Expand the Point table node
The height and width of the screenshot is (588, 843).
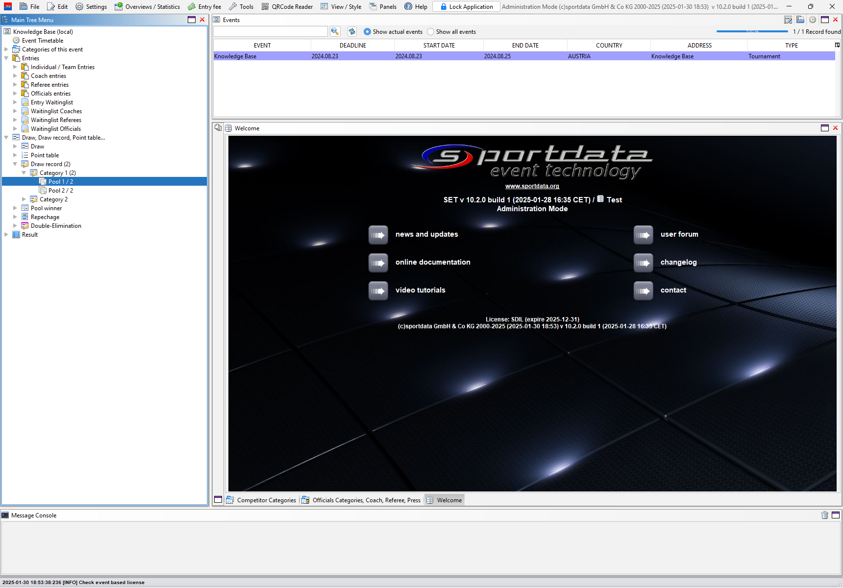(15, 155)
